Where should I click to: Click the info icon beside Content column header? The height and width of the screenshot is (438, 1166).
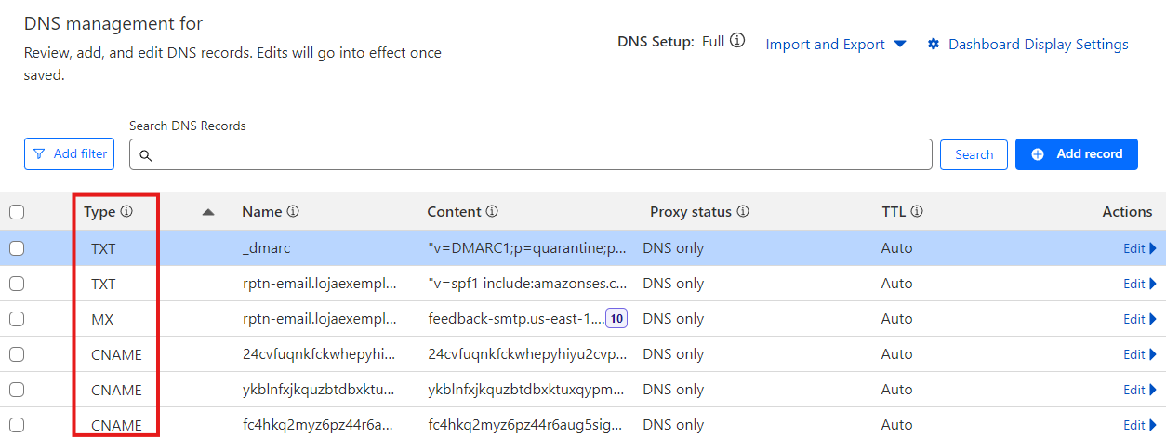point(492,212)
